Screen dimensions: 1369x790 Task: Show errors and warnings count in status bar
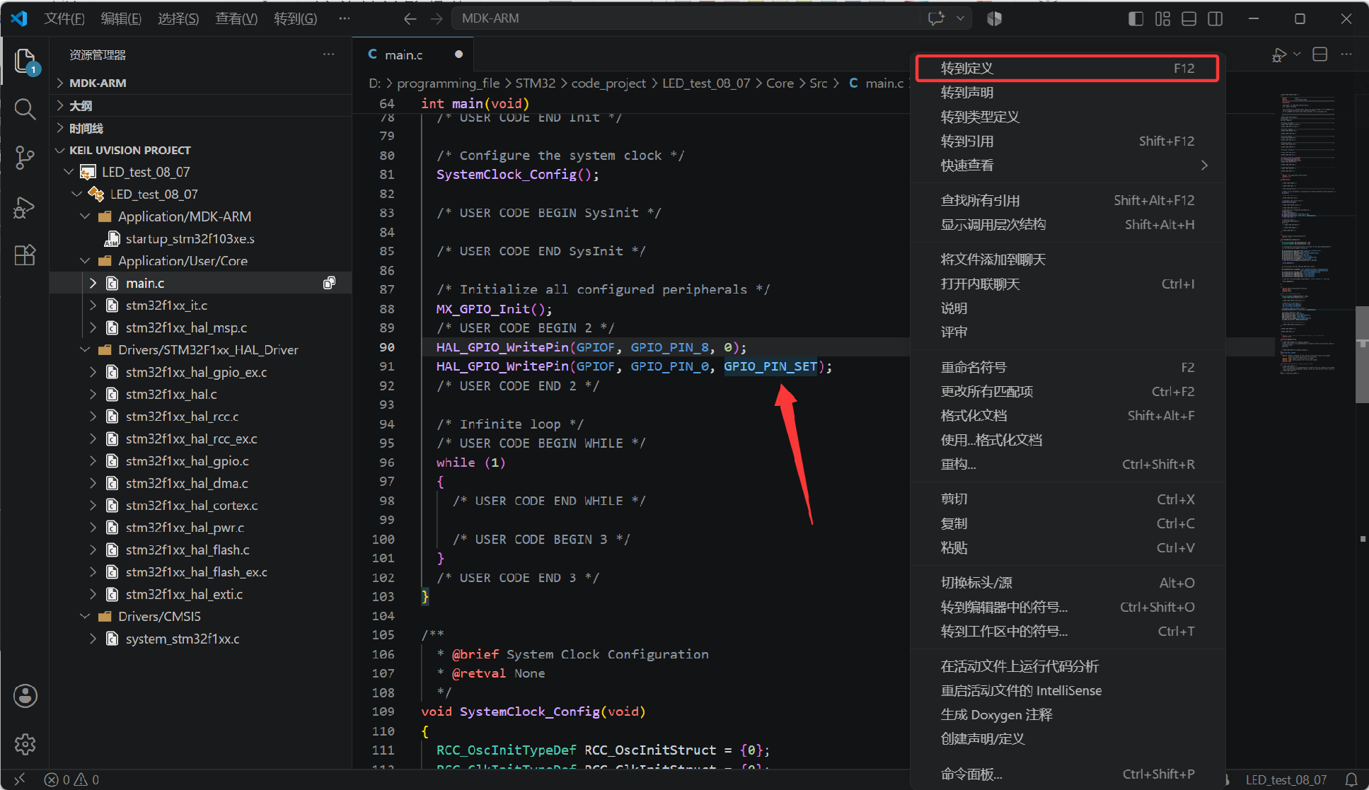(x=71, y=779)
